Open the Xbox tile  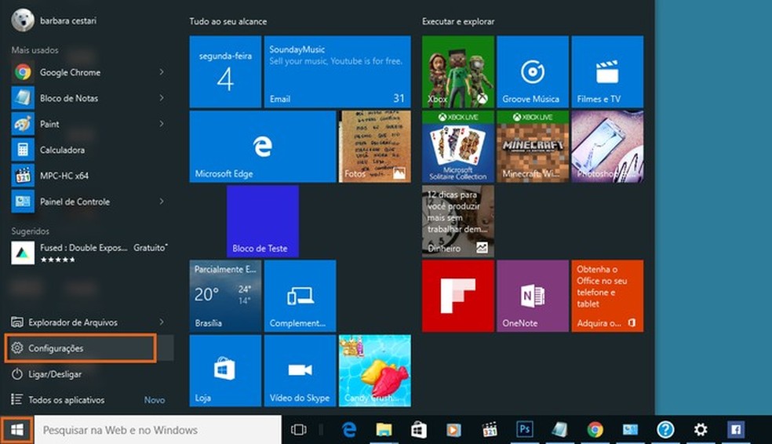[x=458, y=71]
